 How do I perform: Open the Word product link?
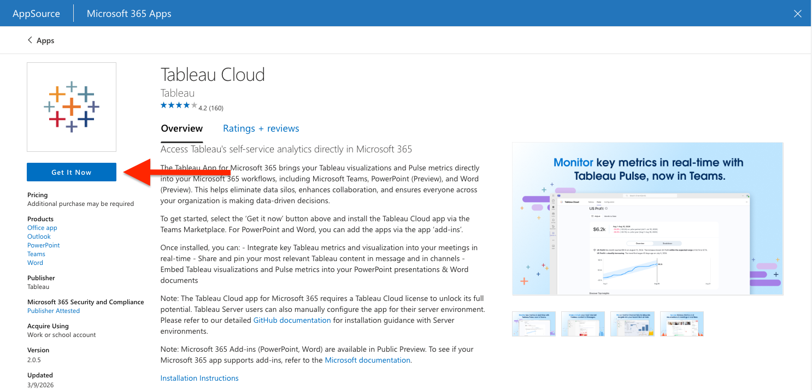35,262
